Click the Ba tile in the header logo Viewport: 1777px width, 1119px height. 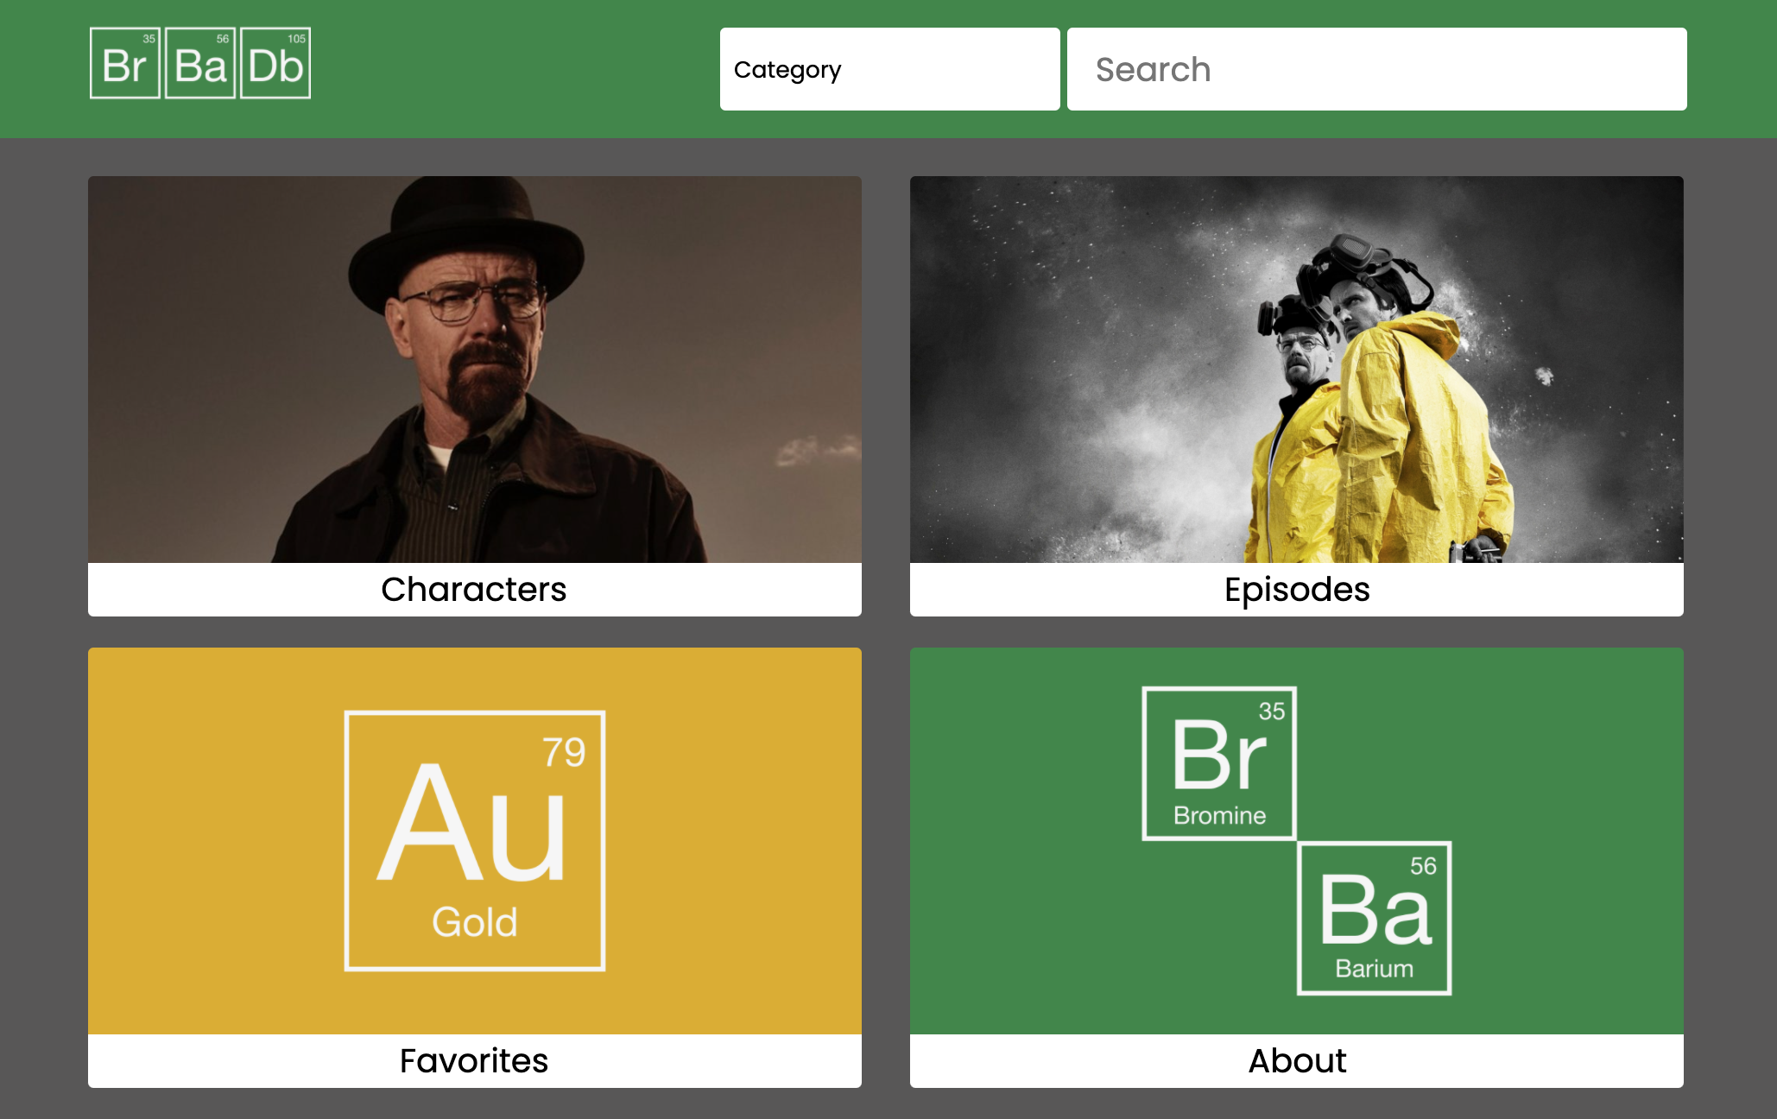(199, 62)
